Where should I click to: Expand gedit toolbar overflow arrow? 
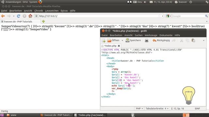pyautogui.click(x=203, y=40)
